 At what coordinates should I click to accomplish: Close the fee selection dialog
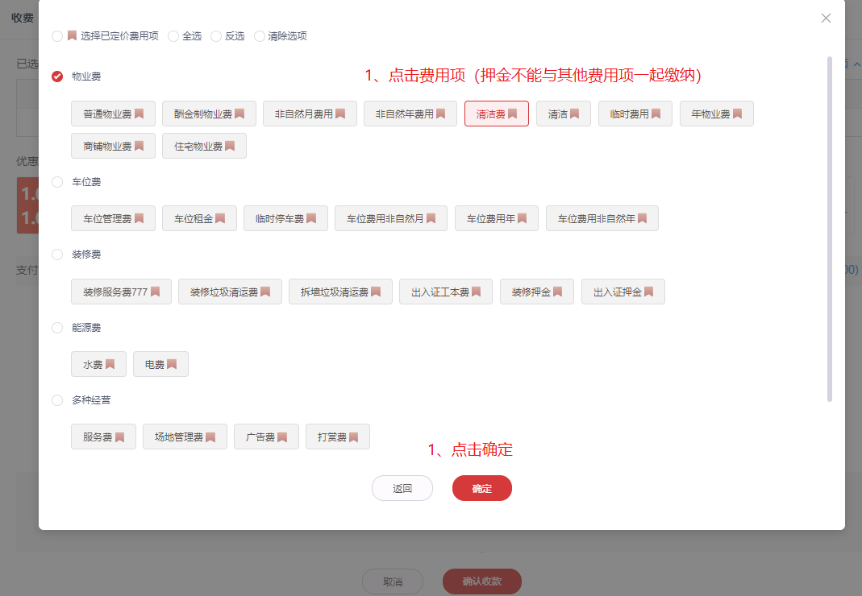click(x=826, y=19)
